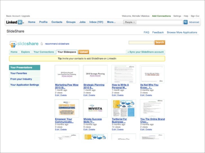Viewport: 205px width, 153px height.
Task: Click Mivista Success Skills Tr... link
Action: [93, 120]
